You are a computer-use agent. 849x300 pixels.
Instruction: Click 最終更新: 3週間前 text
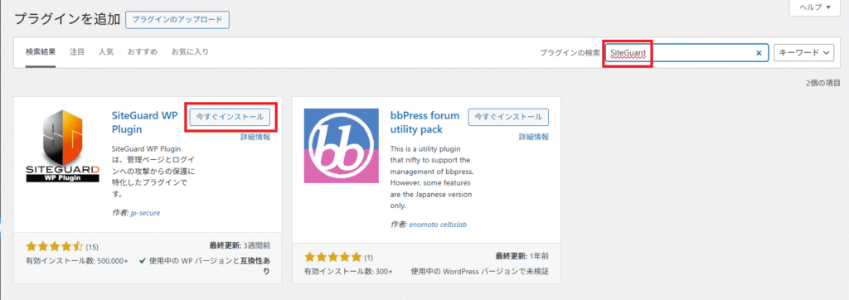coord(240,245)
